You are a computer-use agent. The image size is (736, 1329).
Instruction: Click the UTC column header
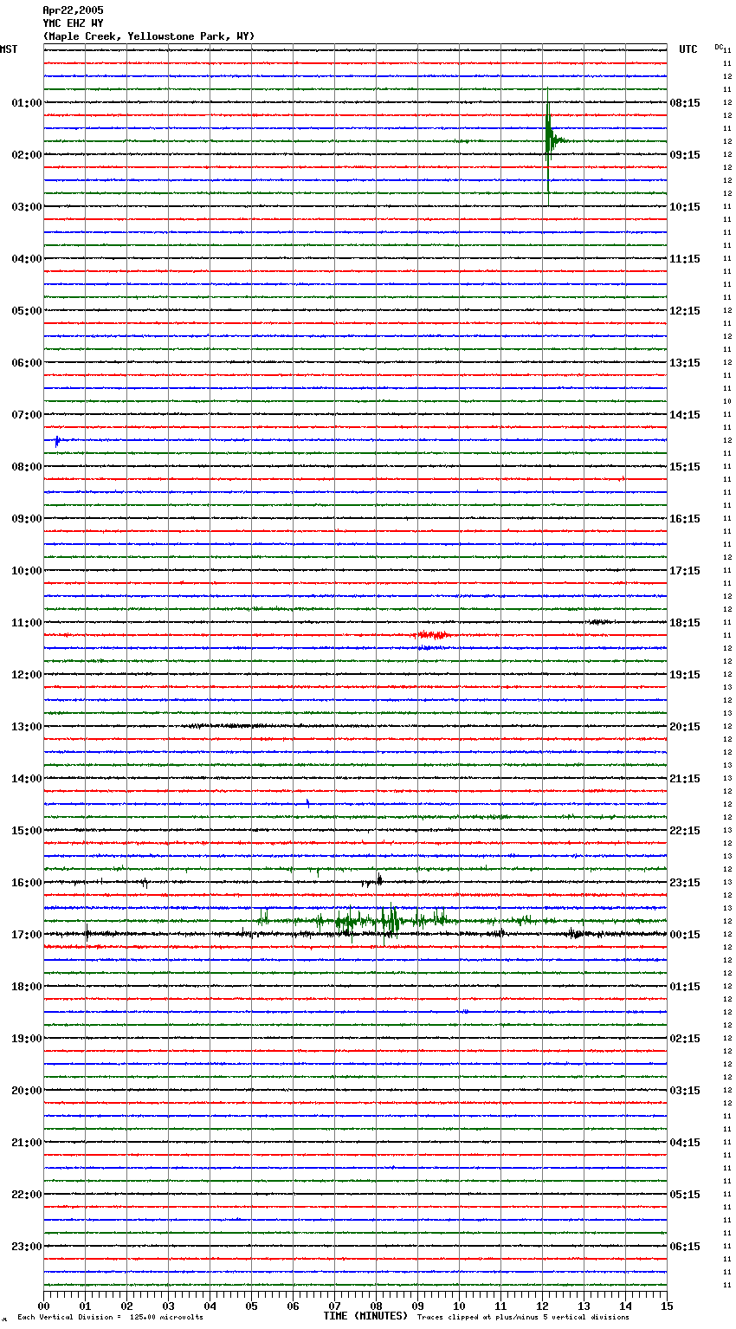[x=688, y=49]
